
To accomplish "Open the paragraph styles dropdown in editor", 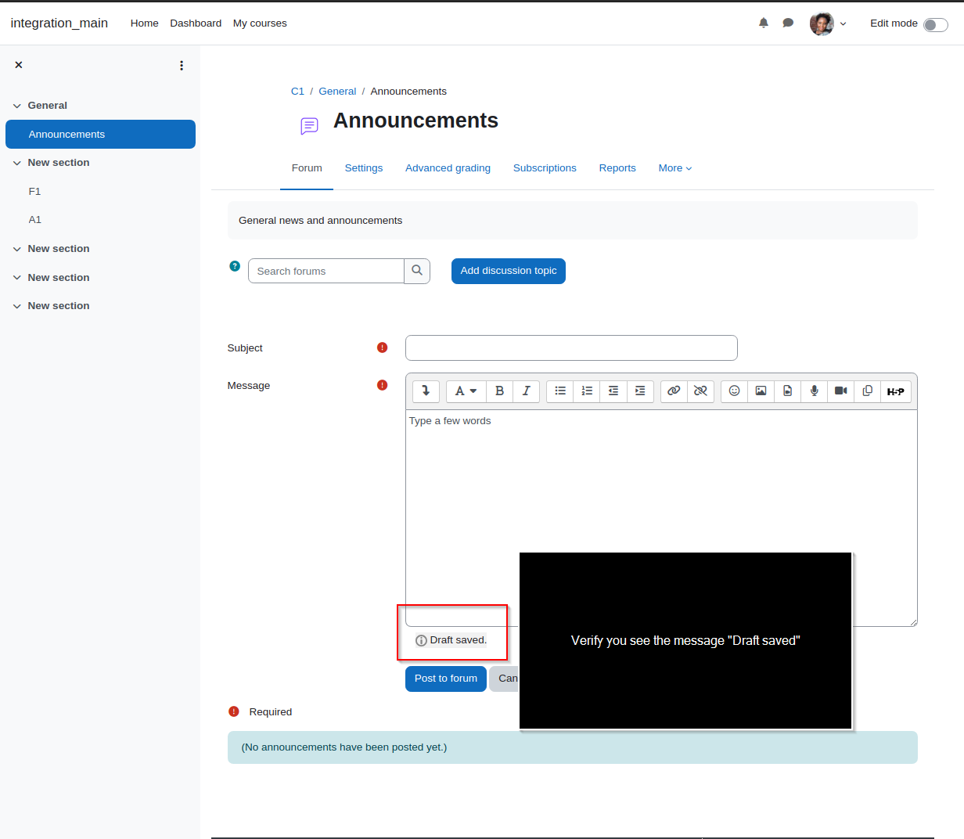I will pos(466,391).
